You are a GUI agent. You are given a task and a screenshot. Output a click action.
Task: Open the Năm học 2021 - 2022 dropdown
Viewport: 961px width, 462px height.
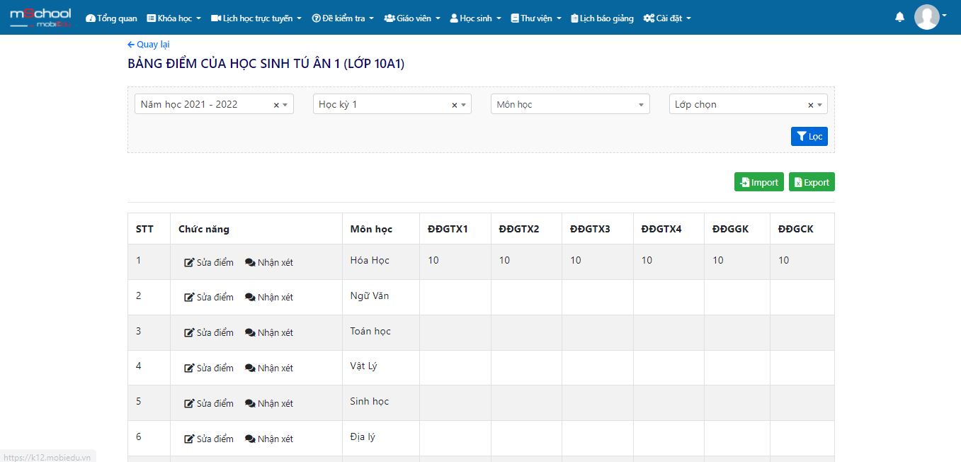pos(214,104)
